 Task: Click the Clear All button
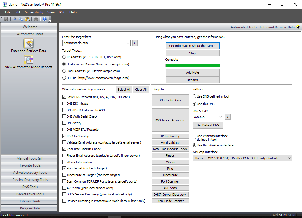141,90
